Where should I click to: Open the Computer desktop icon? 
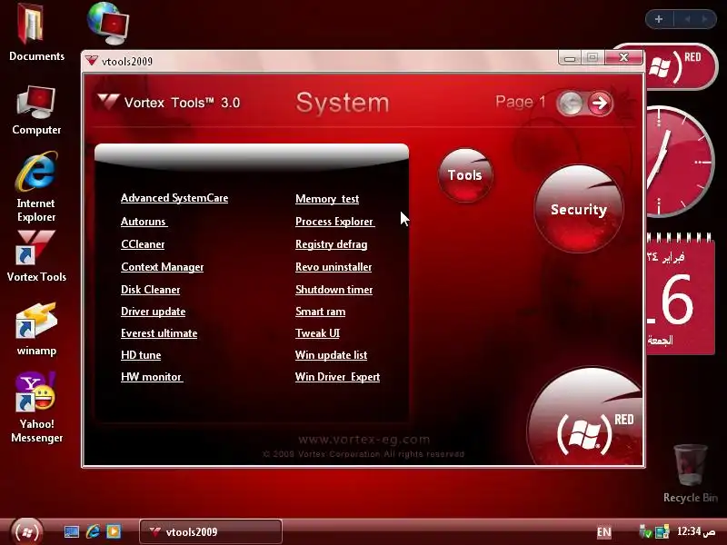[x=36, y=110]
